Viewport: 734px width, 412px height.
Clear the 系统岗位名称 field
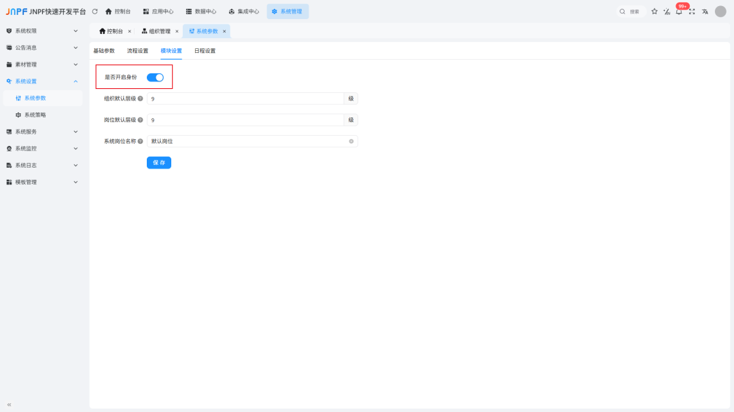coord(351,141)
